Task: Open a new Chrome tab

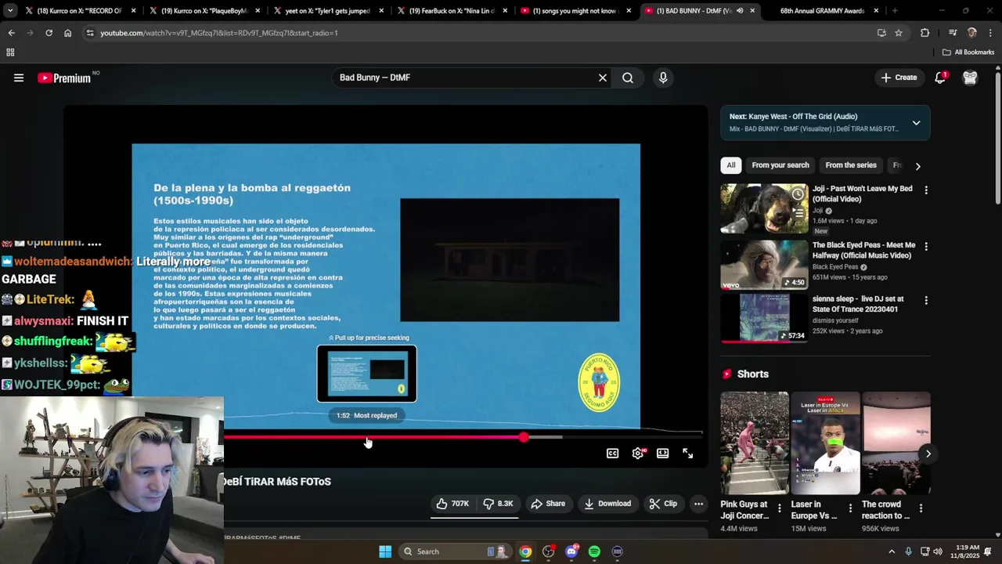Action: (x=895, y=11)
